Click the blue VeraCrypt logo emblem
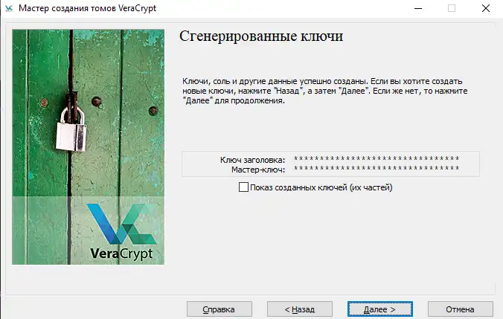The image size is (503, 319). coord(121,223)
